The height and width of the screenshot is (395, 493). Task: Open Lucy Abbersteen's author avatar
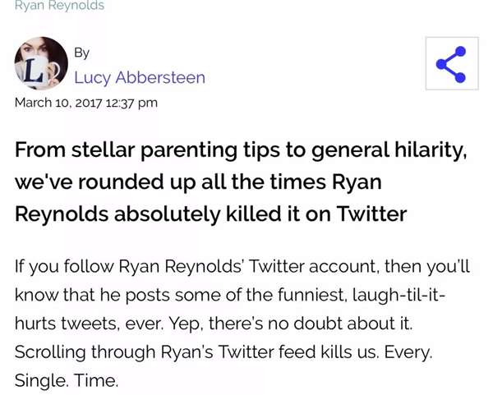pos(41,63)
